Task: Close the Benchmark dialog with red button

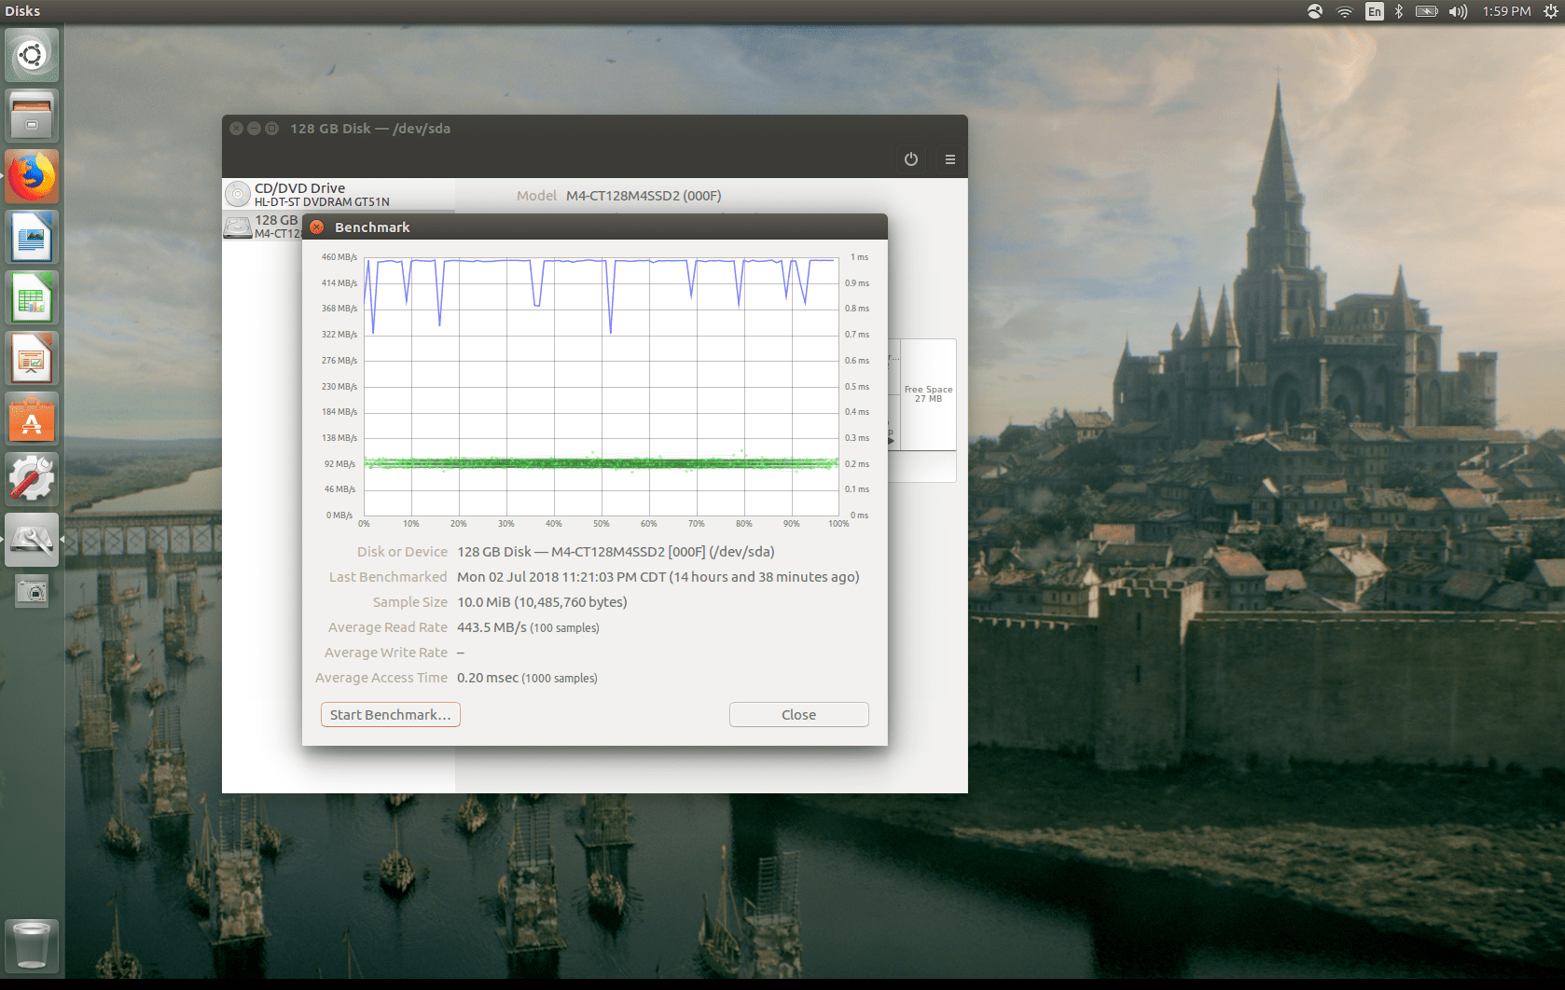Action: (x=317, y=227)
